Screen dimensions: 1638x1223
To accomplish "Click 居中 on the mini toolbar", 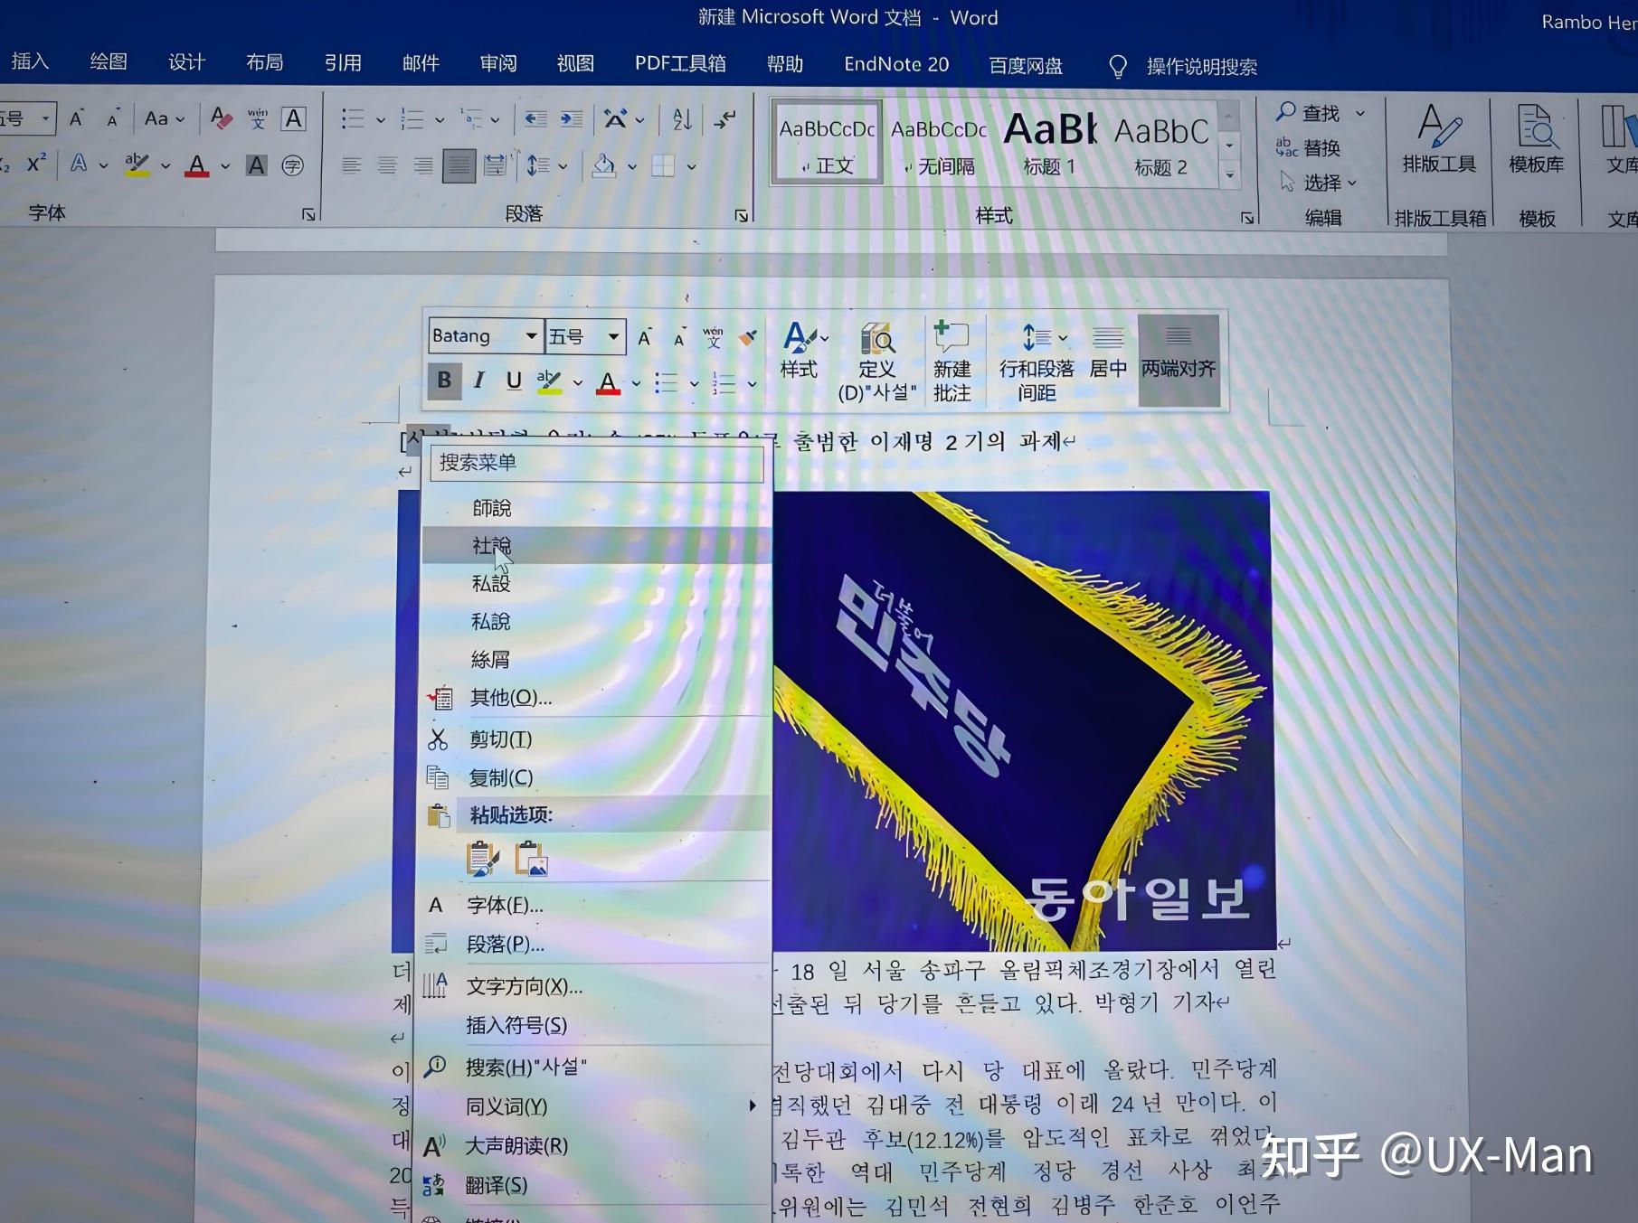I will pyautogui.click(x=1108, y=351).
